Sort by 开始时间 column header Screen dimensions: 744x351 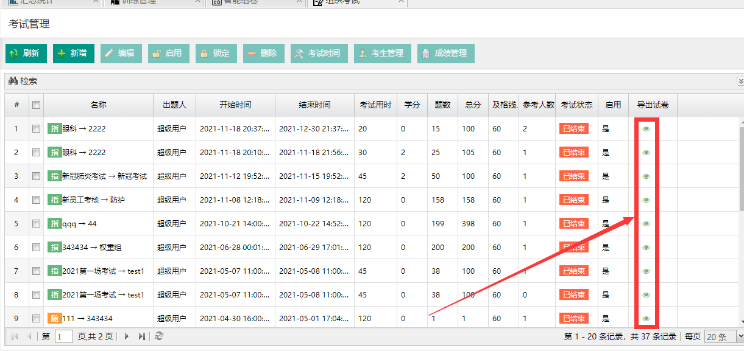(x=235, y=105)
